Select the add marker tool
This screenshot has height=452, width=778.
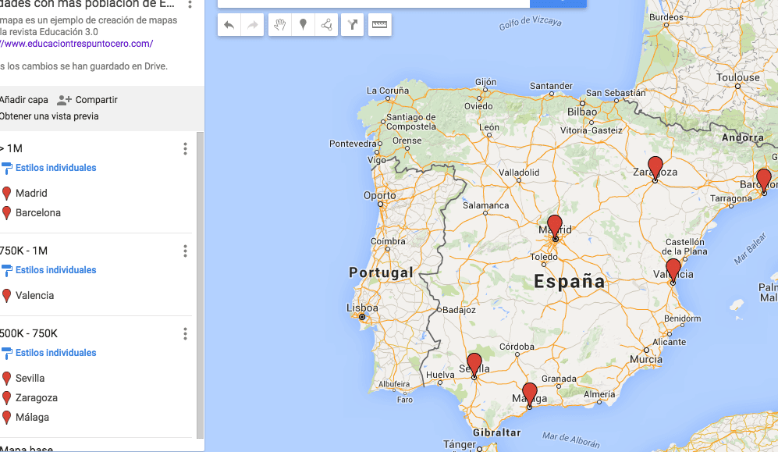(x=302, y=25)
